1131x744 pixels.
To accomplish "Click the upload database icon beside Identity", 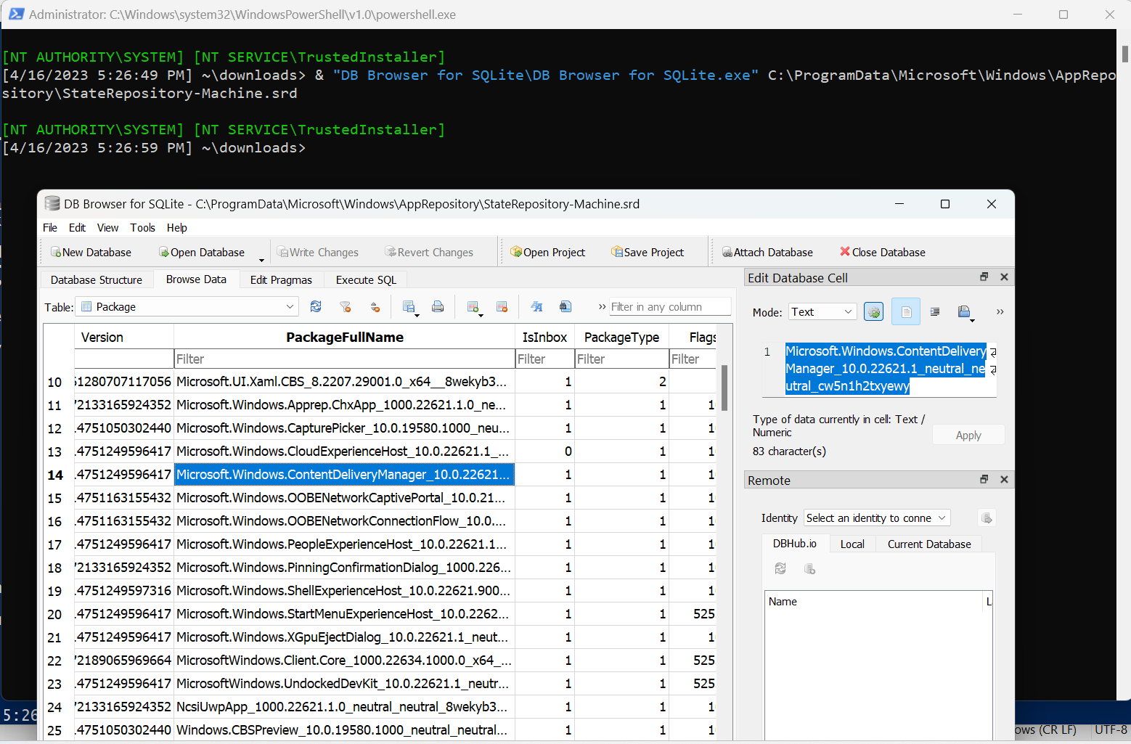I will [987, 518].
